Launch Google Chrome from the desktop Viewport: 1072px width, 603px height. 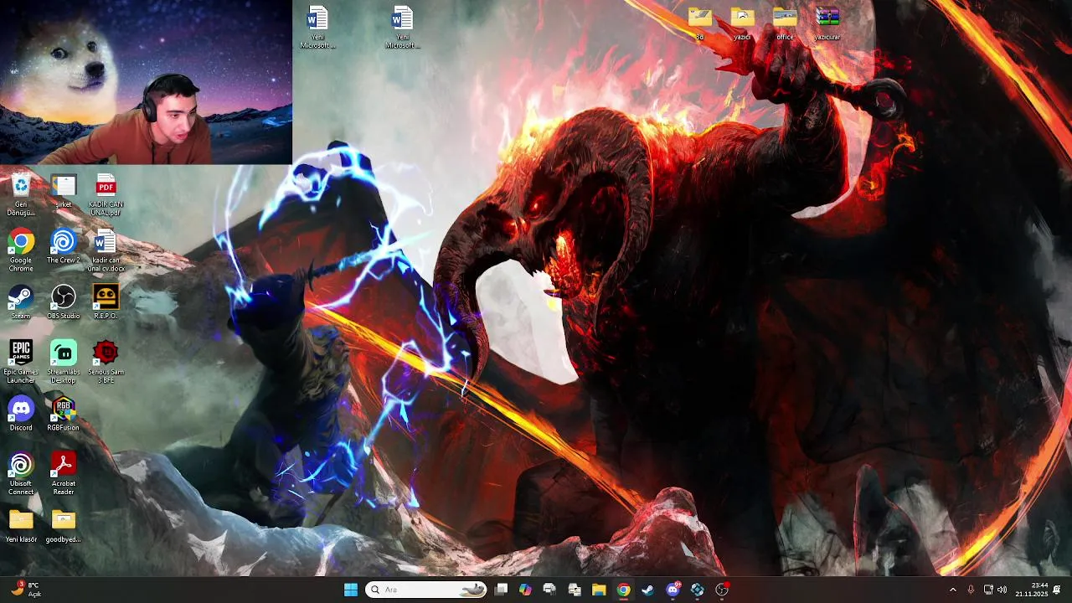coord(21,250)
